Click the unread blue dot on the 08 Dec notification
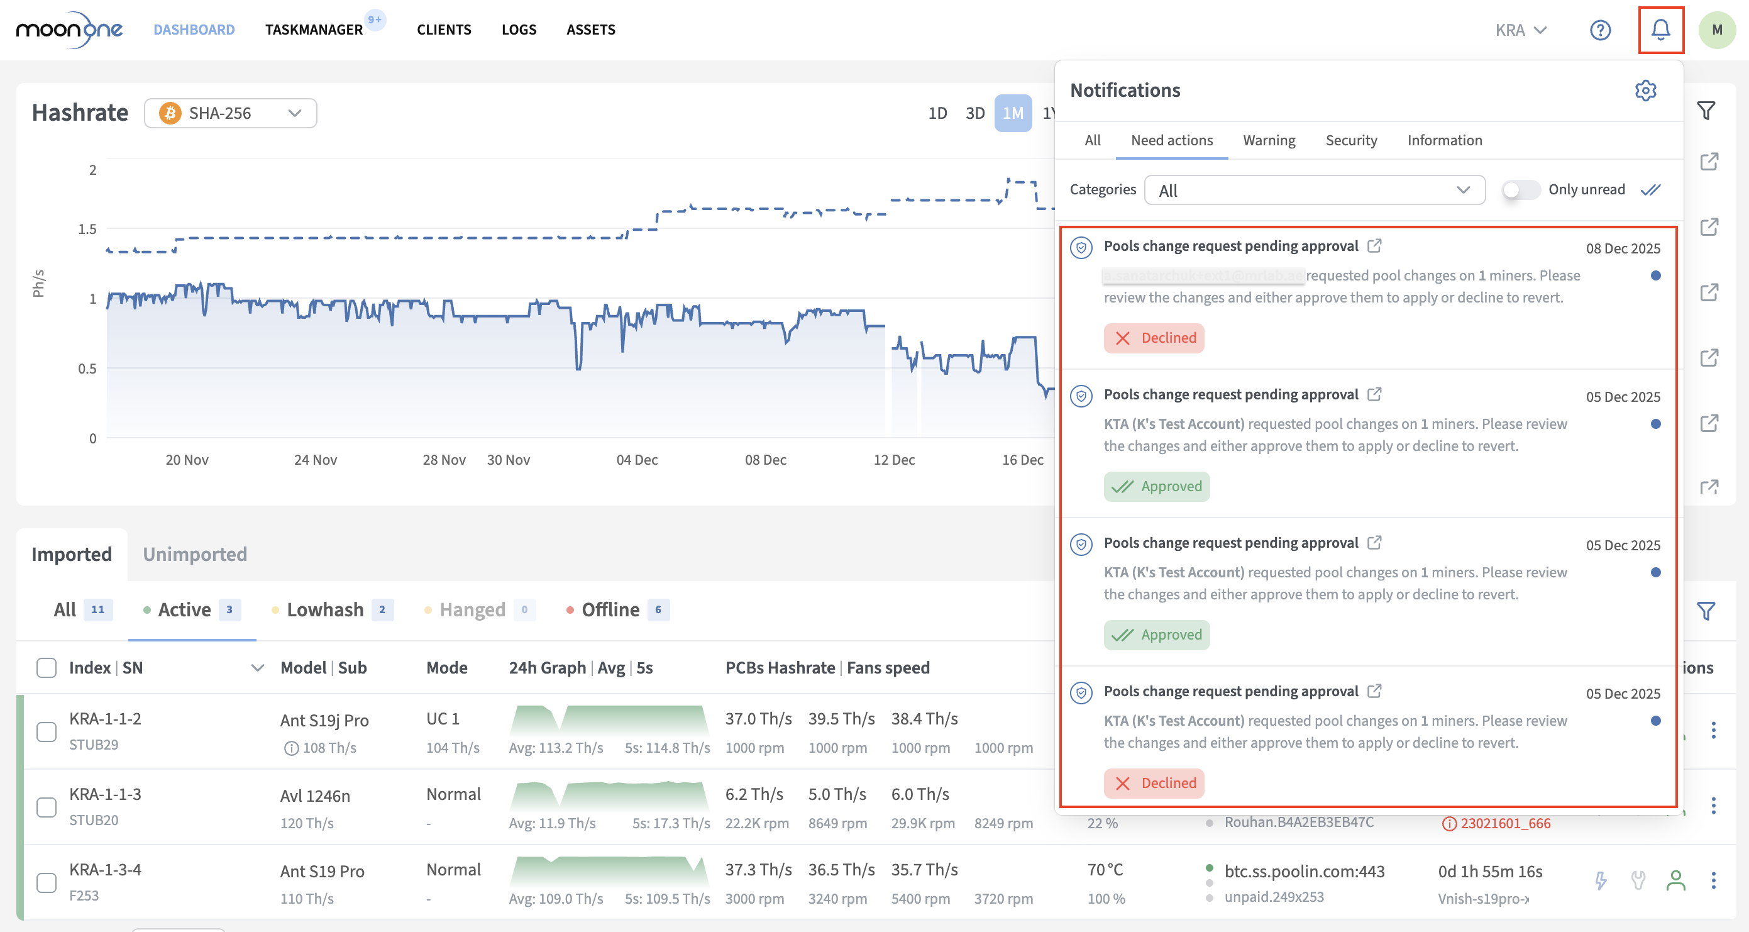 [1655, 276]
